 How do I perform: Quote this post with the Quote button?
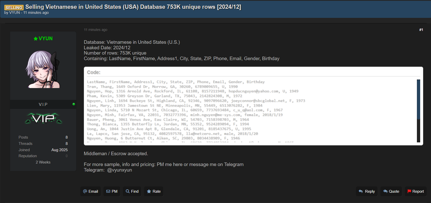pos(391,191)
